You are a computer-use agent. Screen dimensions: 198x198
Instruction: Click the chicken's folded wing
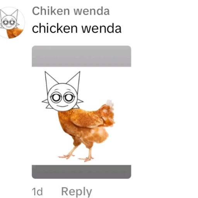click(86, 120)
